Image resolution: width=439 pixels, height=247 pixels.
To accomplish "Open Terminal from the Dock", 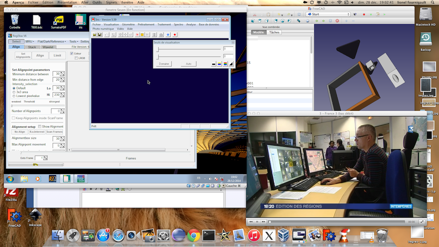I will pos(209,236).
